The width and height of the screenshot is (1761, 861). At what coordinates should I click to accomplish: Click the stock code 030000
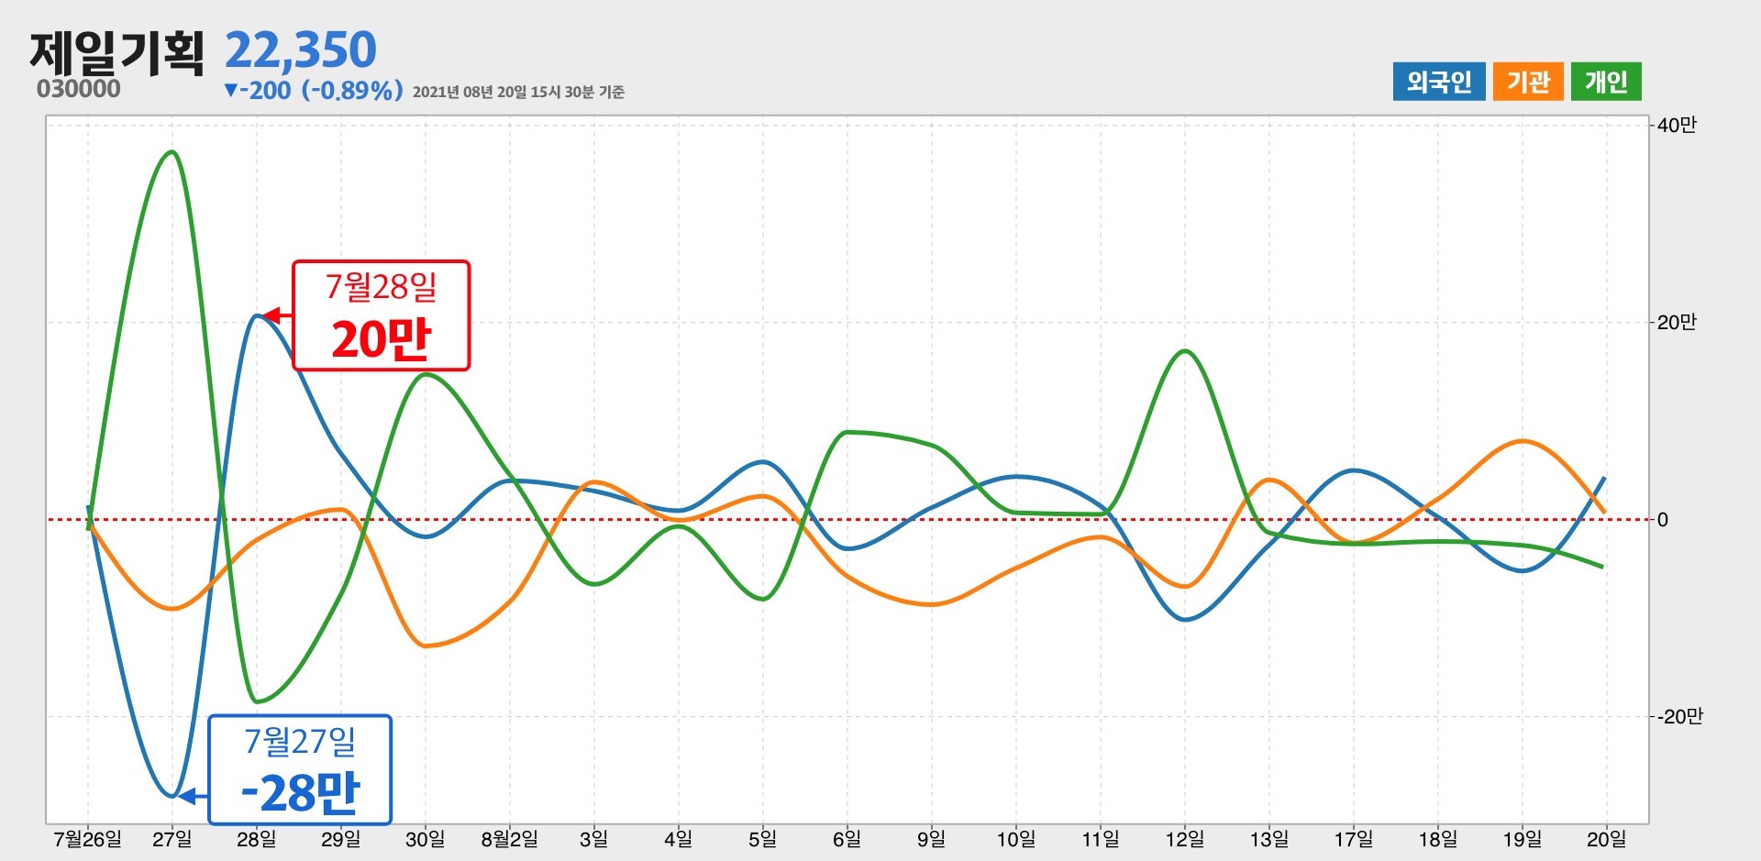click(79, 89)
